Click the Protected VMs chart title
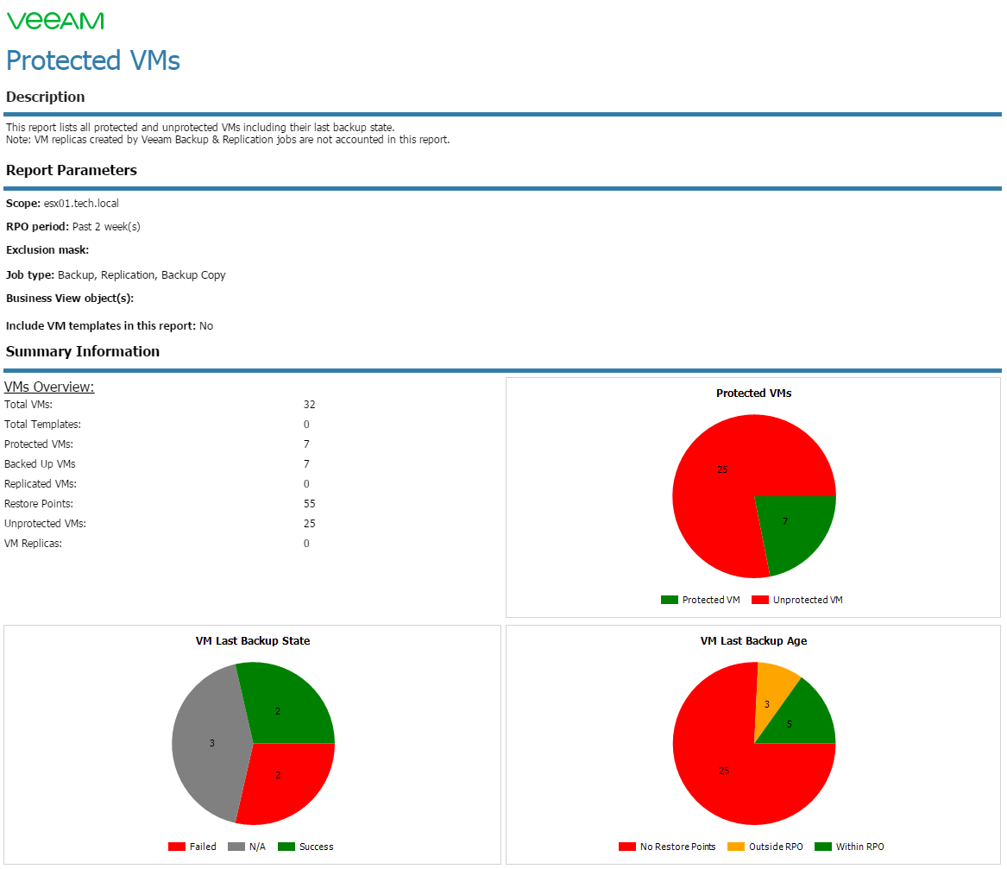Viewport: 1007px width, 869px height. coord(754,393)
